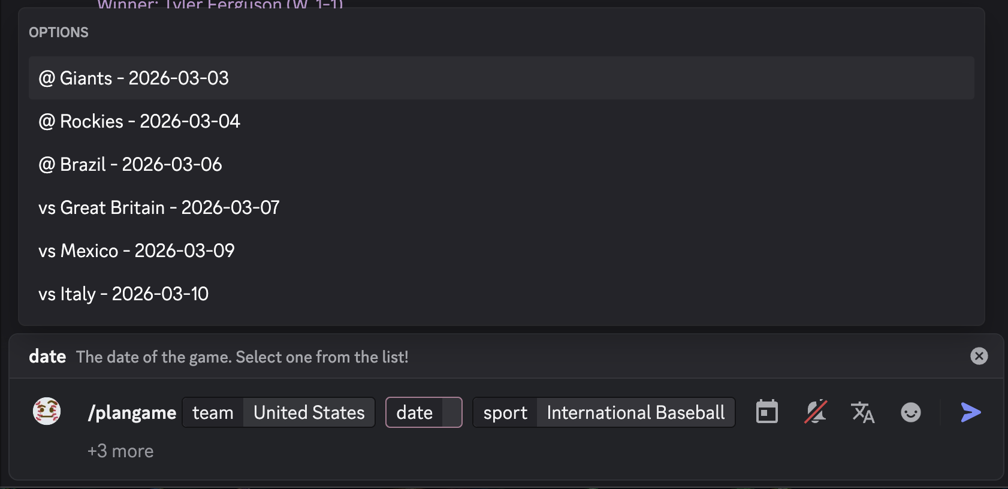Choose the @ Rockies 2026-03-04 game
1008x489 pixels.
[x=139, y=122]
